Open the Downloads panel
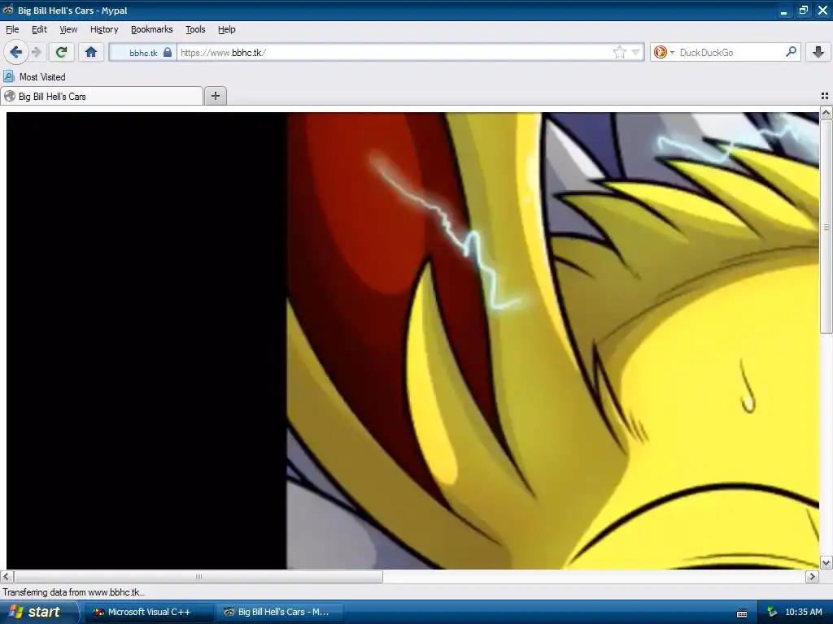 pyautogui.click(x=818, y=52)
